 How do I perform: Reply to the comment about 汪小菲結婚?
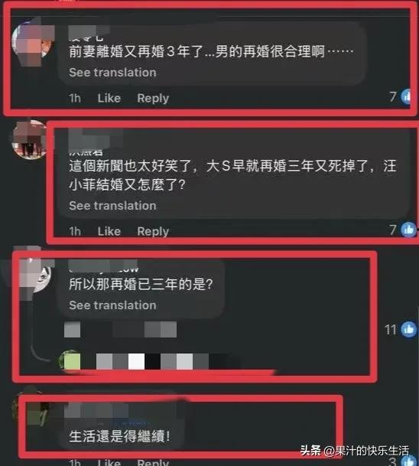pyautogui.click(x=153, y=231)
